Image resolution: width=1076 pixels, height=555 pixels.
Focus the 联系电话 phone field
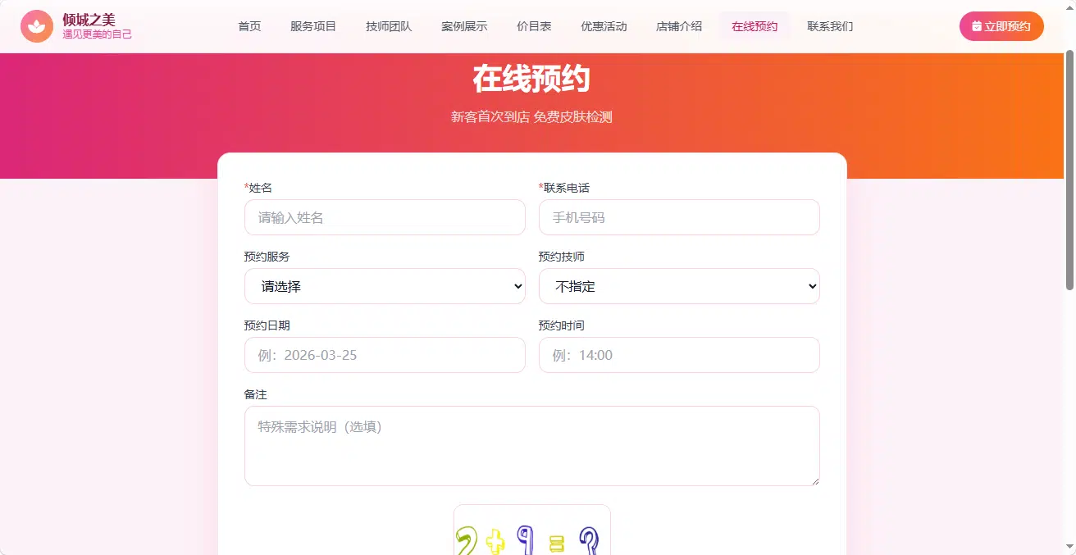(679, 217)
